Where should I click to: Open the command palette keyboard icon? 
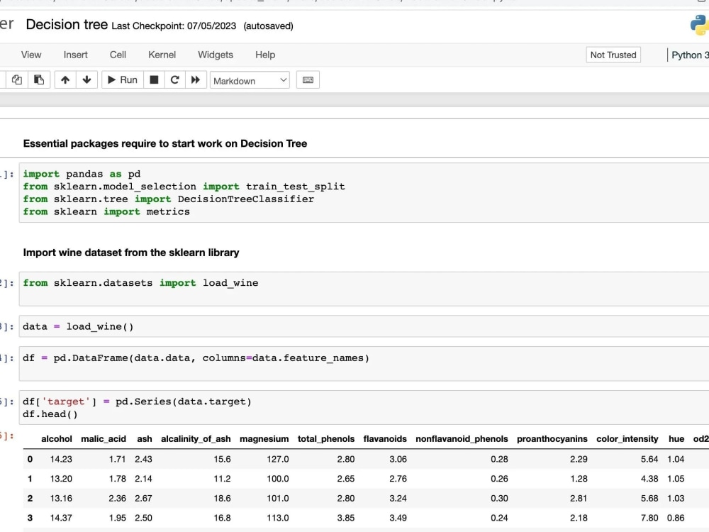(x=307, y=79)
